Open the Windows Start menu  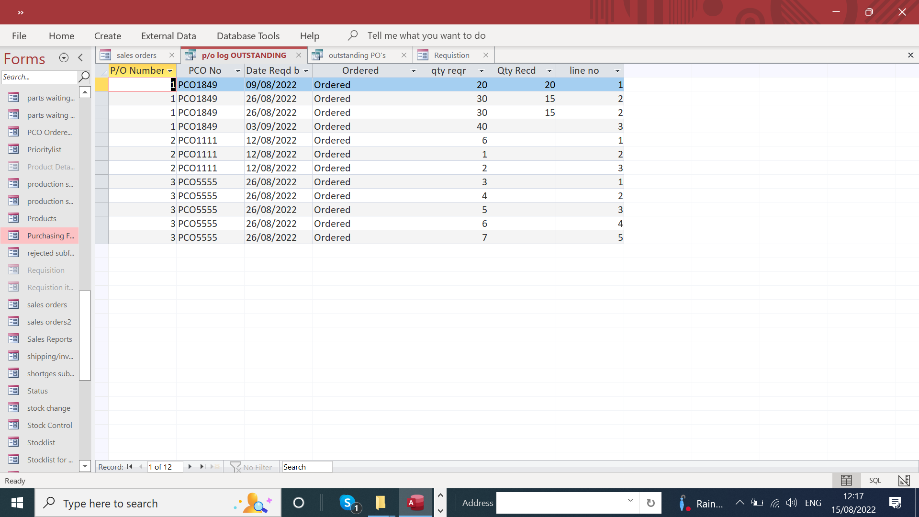pos(17,503)
